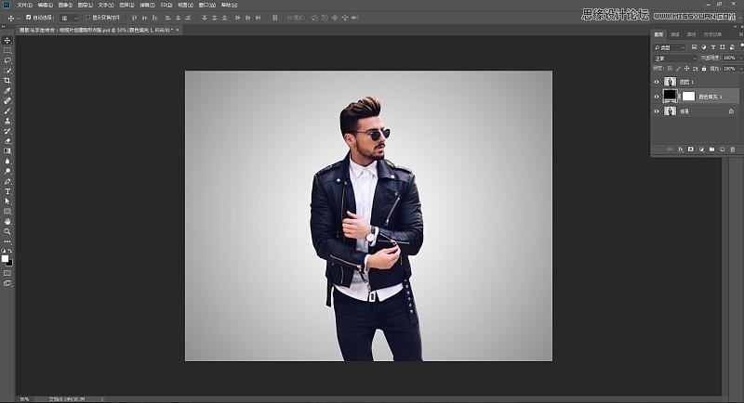The image size is (744, 403).
Task: Click the foreground color swatch
Action: pos(6,258)
